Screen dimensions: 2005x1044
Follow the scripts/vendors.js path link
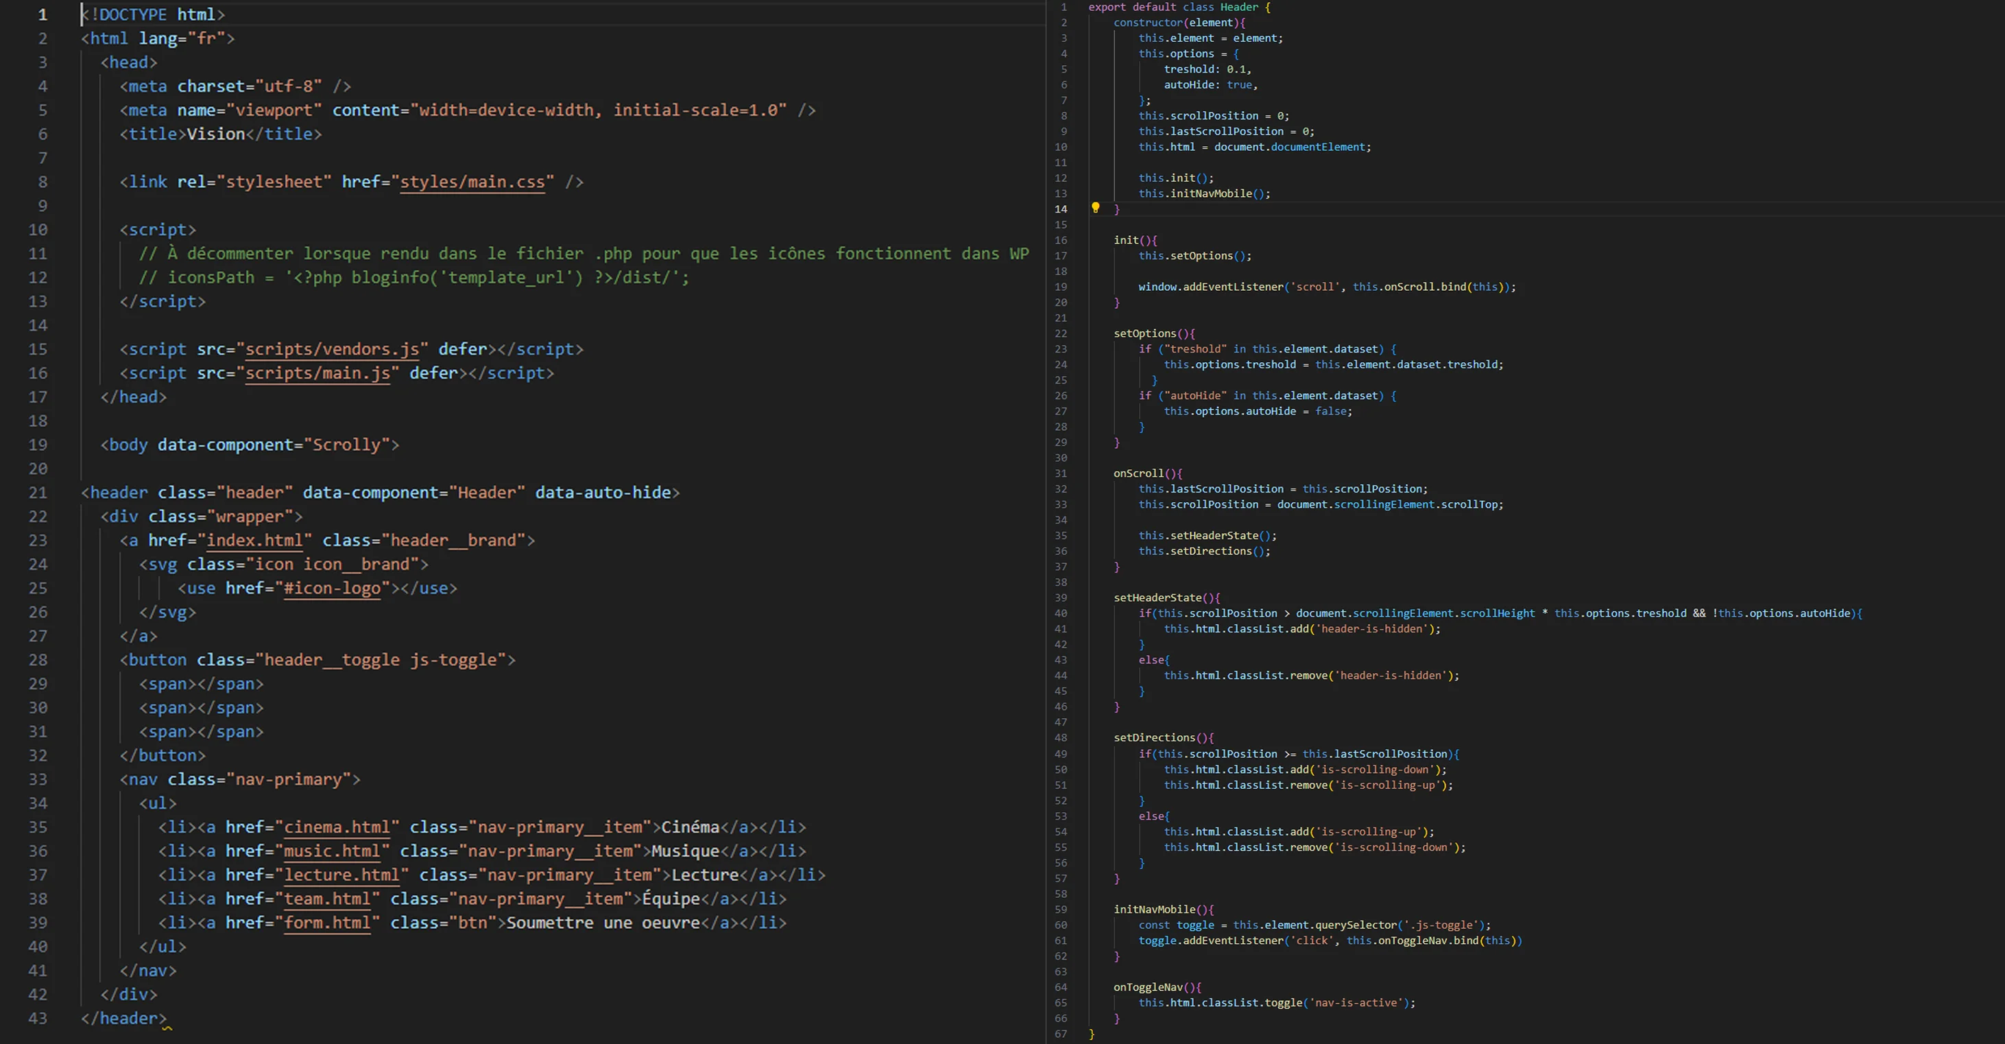pos(333,350)
